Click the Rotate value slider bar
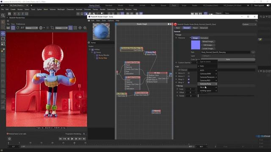The width and height of the screenshot is (271, 152). pyautogui.click(x=226, y=96)
